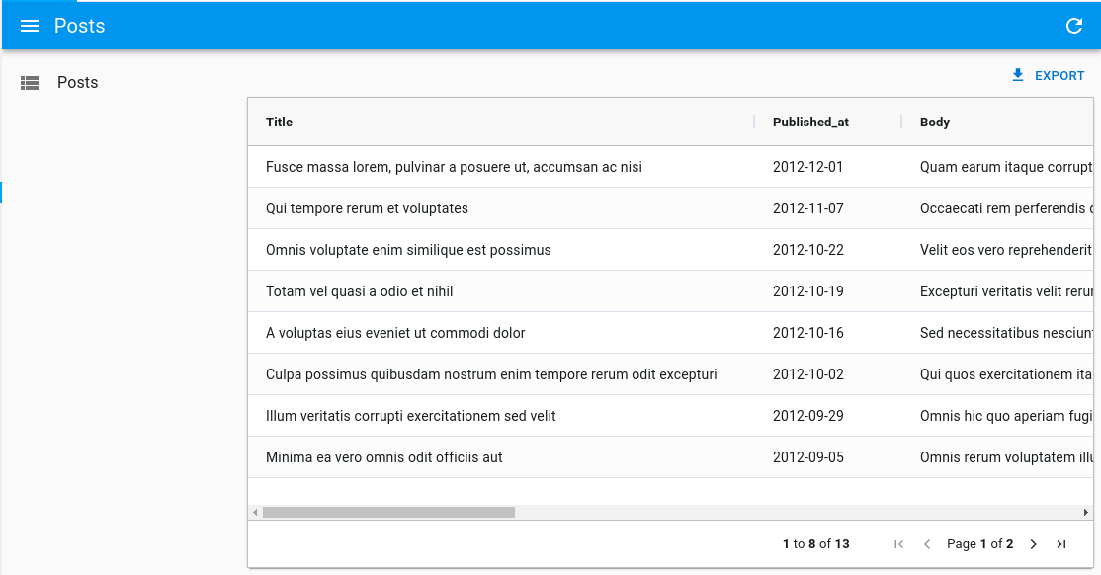This screenshot has height=575, width=1101.
Task: Click the Posts list icon in sidebar
Action: click(x=30, y=83)
